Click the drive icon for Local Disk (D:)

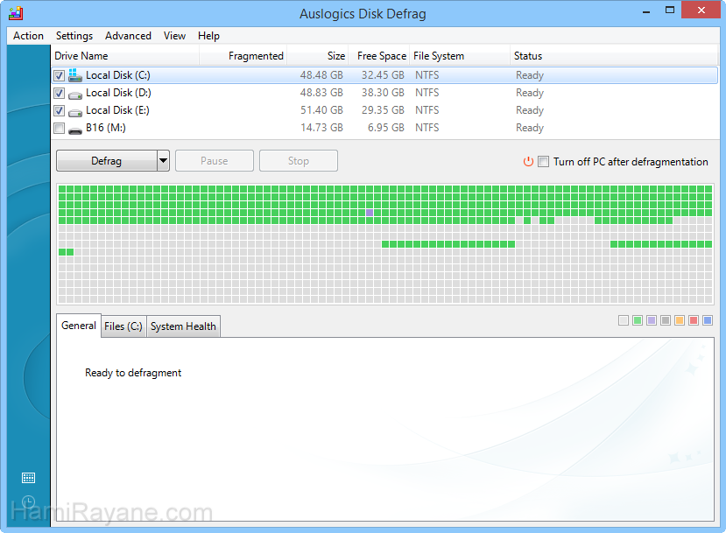pos(75,95)
